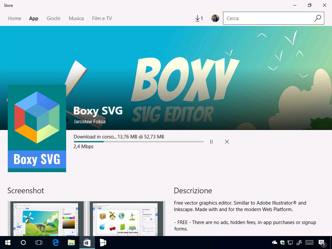Screen dimensions: 332x249
Task: Pause the Boxy SVG download
Action: 211,142
